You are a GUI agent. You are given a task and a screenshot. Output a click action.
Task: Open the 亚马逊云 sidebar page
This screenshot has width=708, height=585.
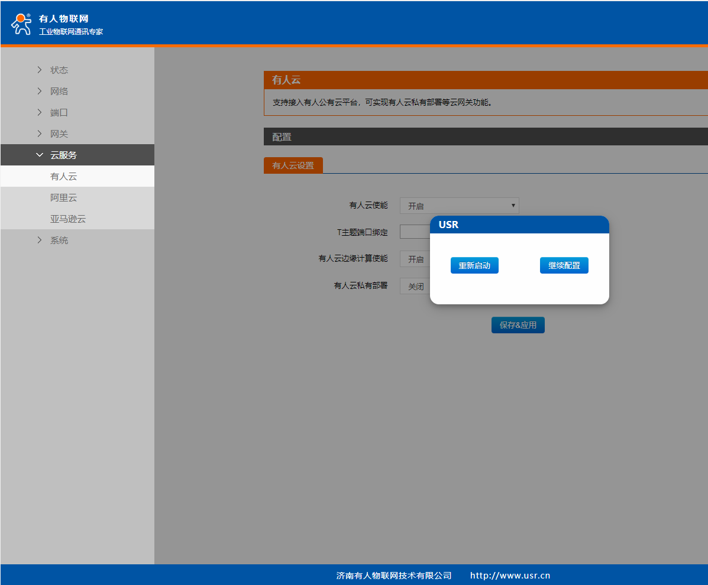68,219
